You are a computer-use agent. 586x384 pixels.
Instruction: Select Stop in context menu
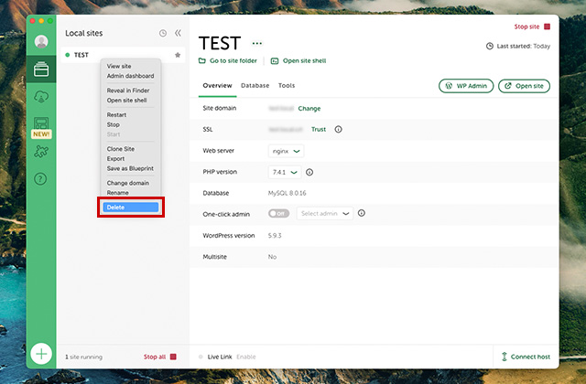tap(114, 124)
